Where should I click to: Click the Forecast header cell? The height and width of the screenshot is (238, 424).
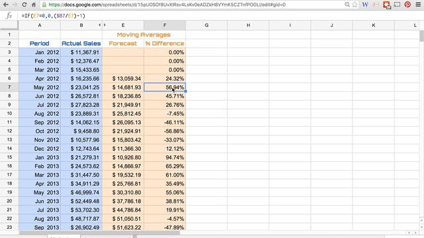pos(123,44)
